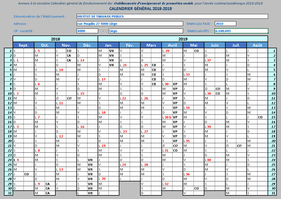Click the 'Fév.' month column header
Viewport: 281px width, 199px height.
(130, 45)
